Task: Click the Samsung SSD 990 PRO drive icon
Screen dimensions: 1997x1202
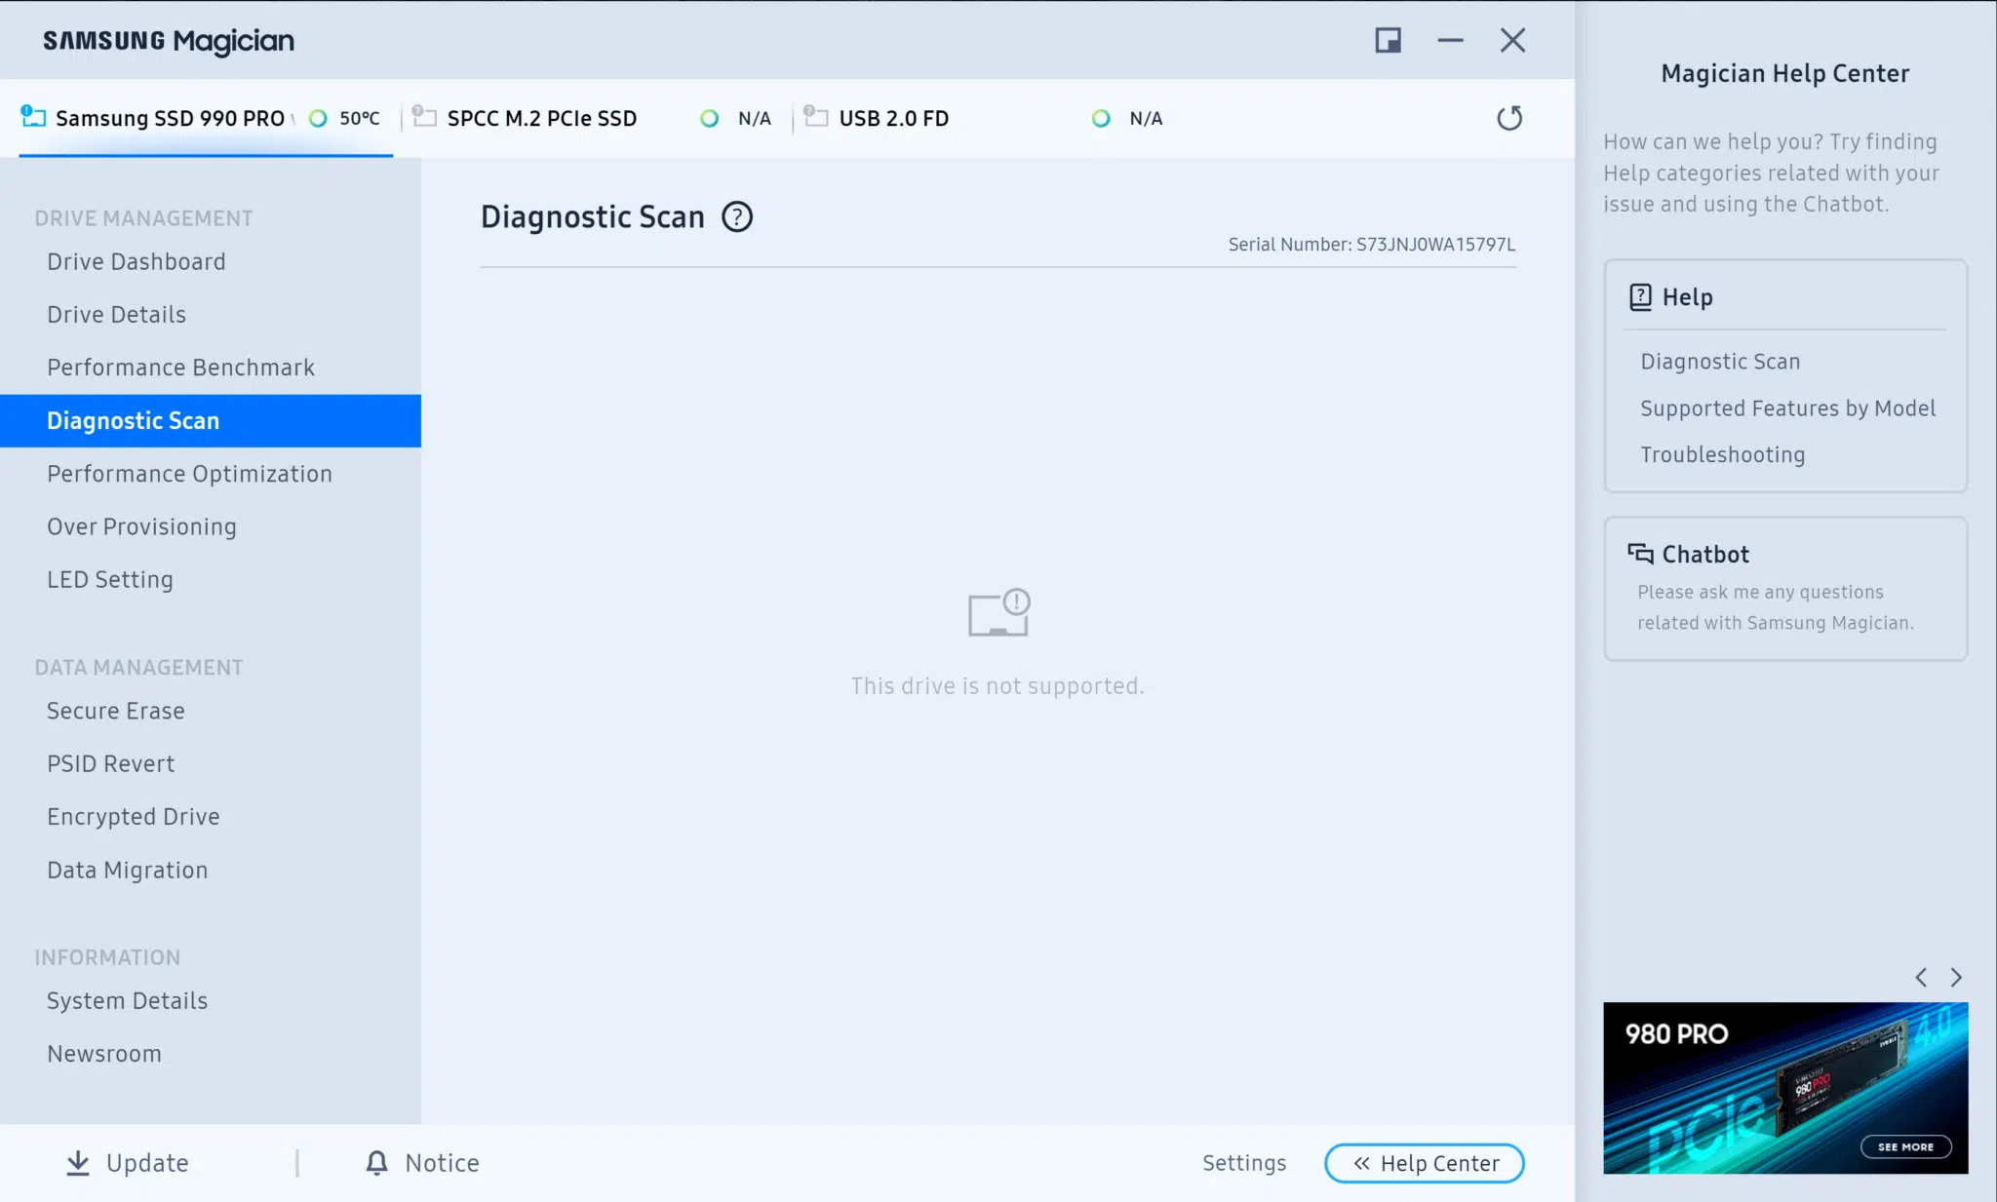Action: [33, 116]
